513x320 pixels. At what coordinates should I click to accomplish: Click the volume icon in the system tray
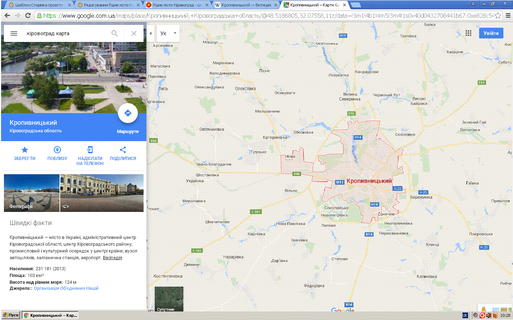pyautogui.click(x=488, y=315)
